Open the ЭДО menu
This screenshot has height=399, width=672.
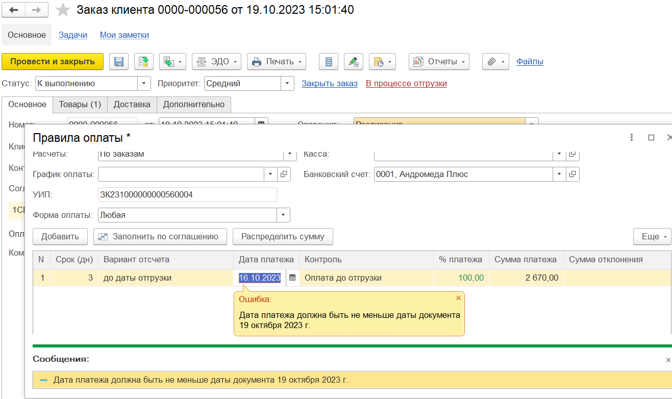[216, 62]
